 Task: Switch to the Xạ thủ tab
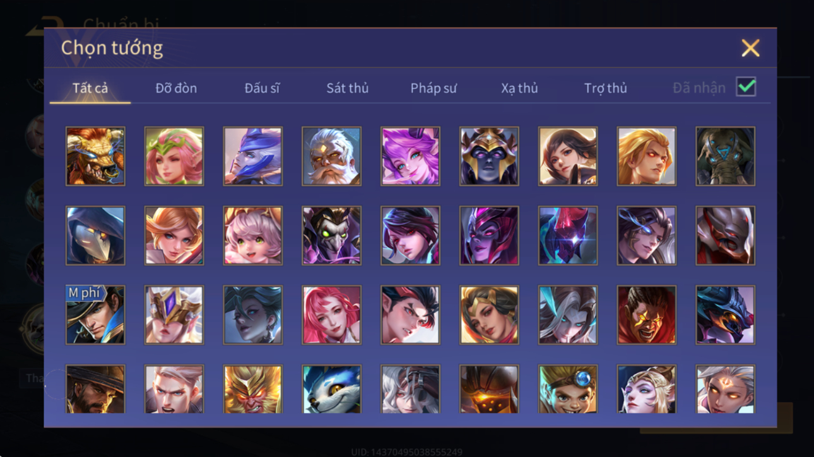[x=519, y=88]
